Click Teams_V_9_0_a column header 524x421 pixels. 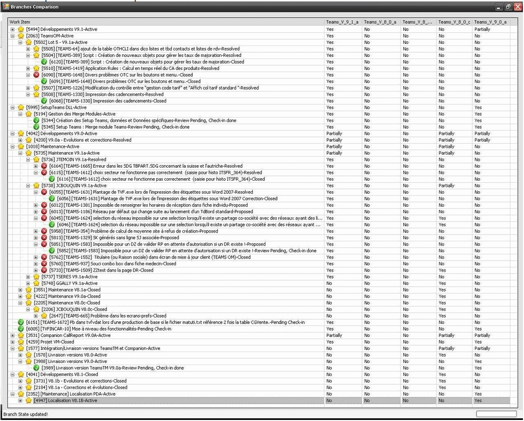coord(491,22)
